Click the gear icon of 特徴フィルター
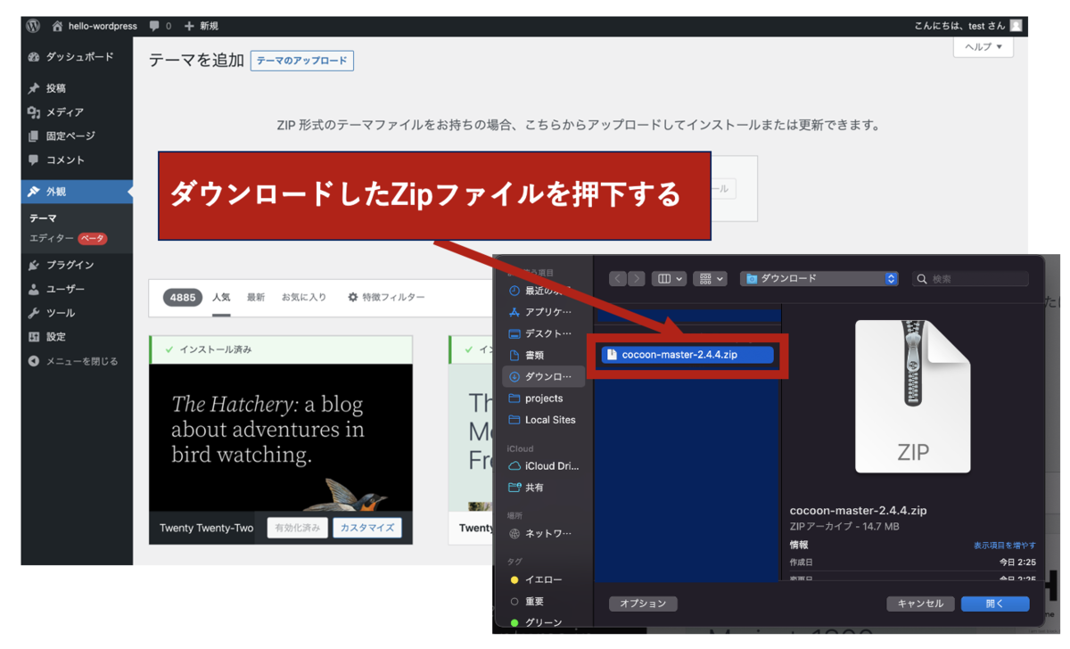 click(x=353, y=297)
